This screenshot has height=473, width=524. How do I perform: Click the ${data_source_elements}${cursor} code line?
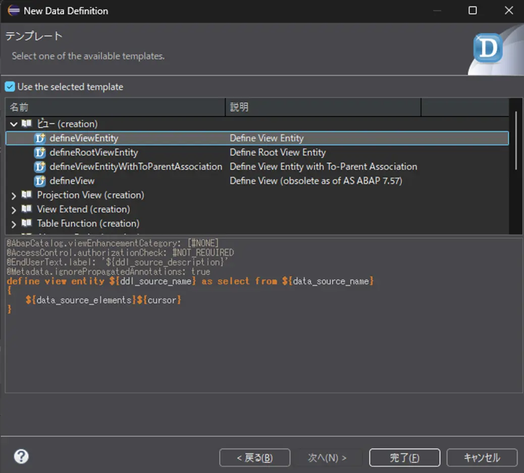coord(103,300)
